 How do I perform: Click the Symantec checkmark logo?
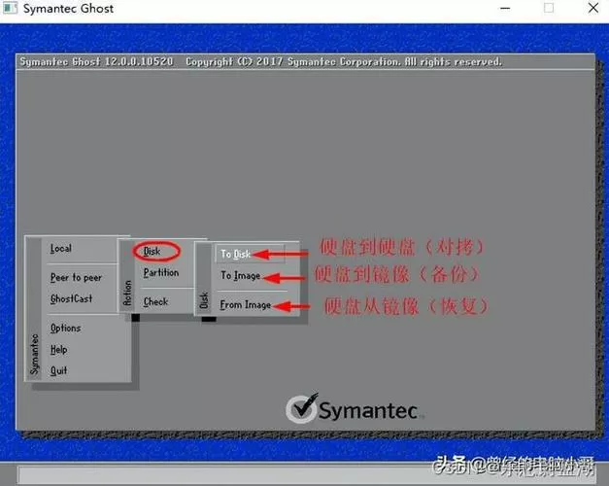pyautogui.click(x=302, y=408)
